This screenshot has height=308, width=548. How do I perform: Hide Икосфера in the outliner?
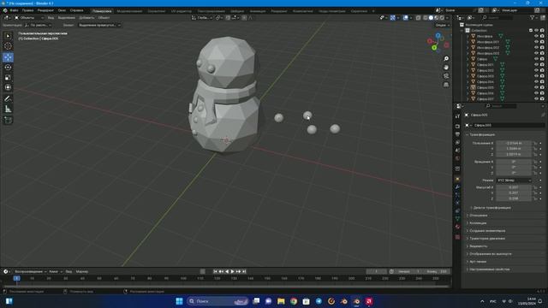click(x=536, y=36)
